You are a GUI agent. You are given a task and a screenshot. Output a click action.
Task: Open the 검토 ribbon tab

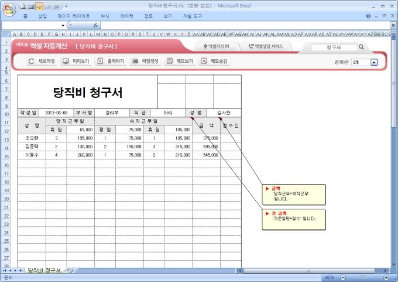point(149,16)
